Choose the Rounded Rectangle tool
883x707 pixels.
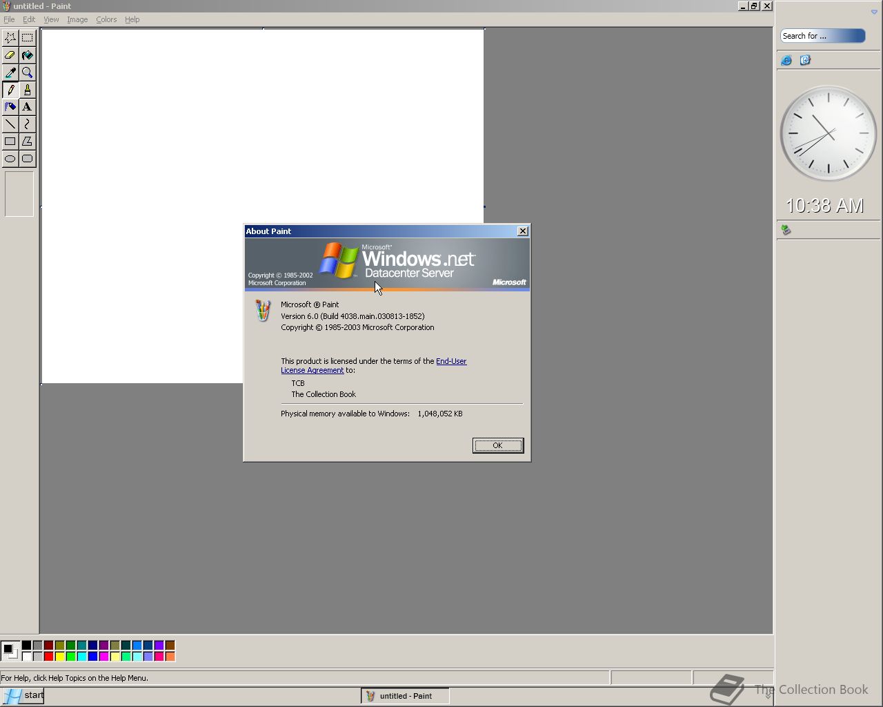point(27,159)
